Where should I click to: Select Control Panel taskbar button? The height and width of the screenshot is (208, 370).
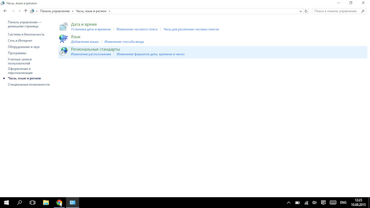click(x=72, y=203)
